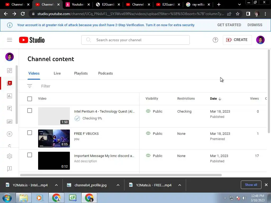Open Chrome three-dot menu
The image size is (271, 203).
coord(265,14)
